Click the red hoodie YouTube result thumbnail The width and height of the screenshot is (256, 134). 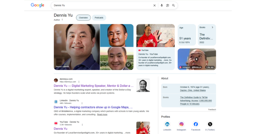(x=143, y=128)
